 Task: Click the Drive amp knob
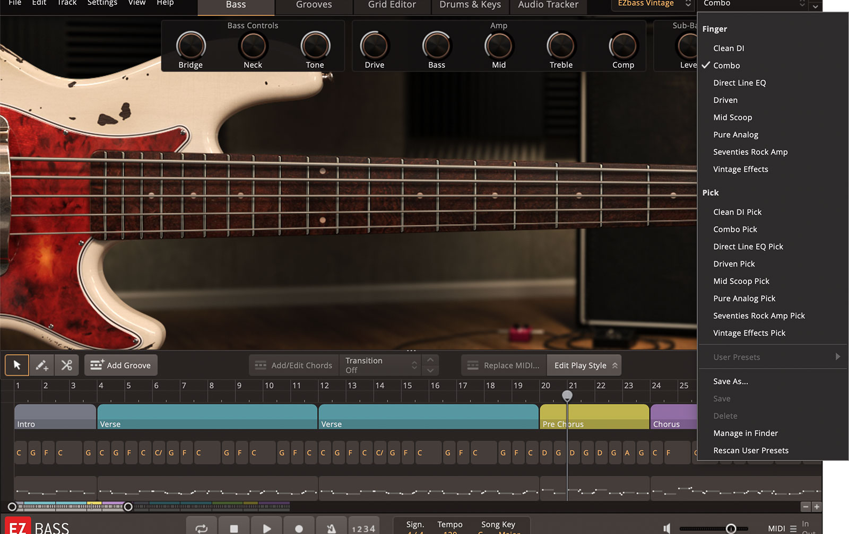375,46
